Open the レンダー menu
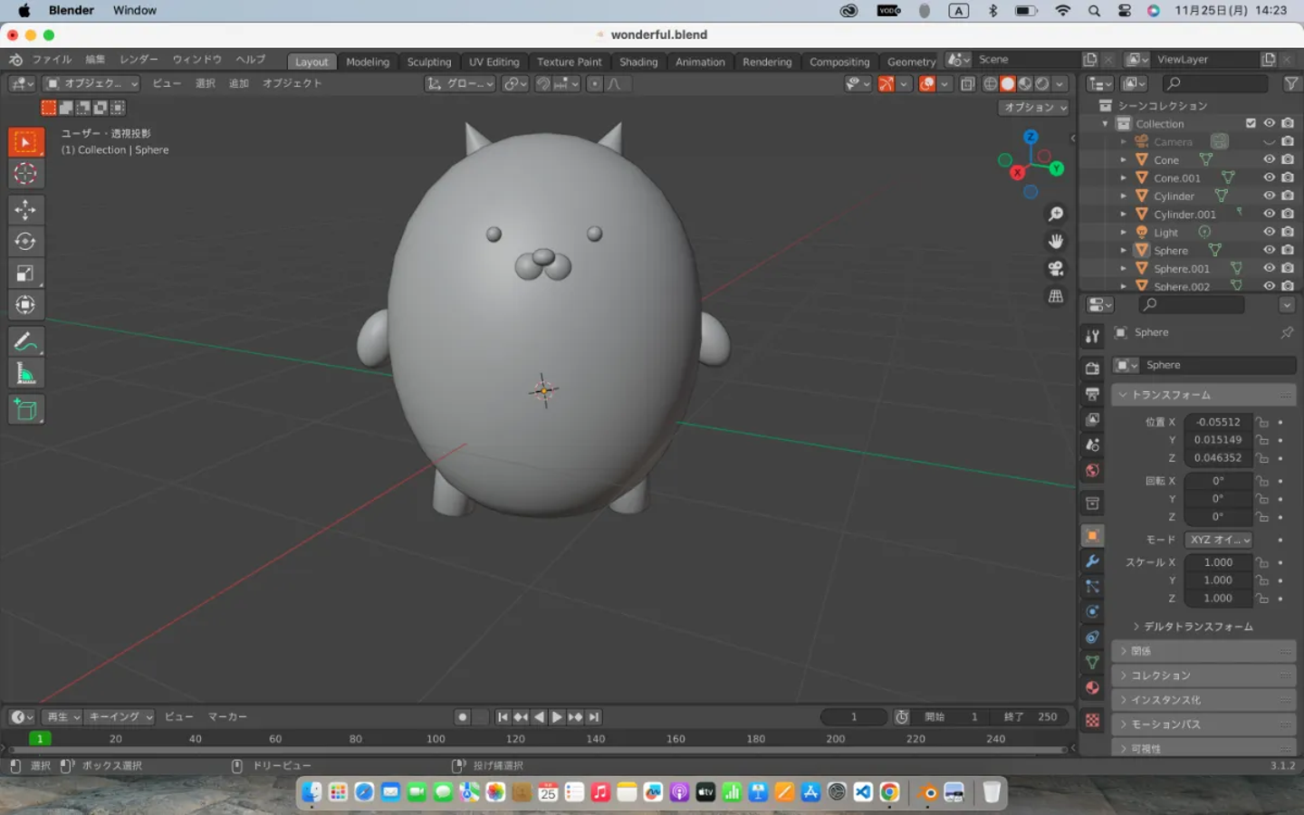1304x815 pixels. (x=139, y=60)
